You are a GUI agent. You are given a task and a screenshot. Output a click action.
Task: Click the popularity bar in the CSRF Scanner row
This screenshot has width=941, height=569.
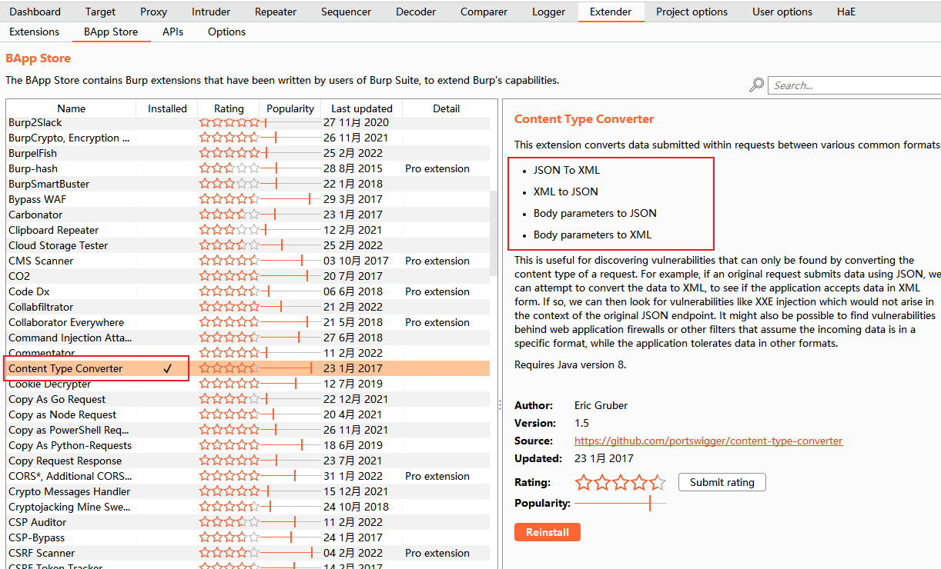click(x=290, y=553)
